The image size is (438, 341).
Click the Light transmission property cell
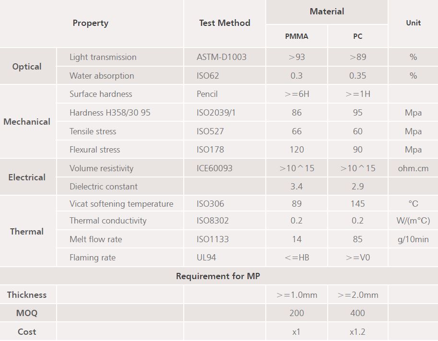[x=103, y=57]
